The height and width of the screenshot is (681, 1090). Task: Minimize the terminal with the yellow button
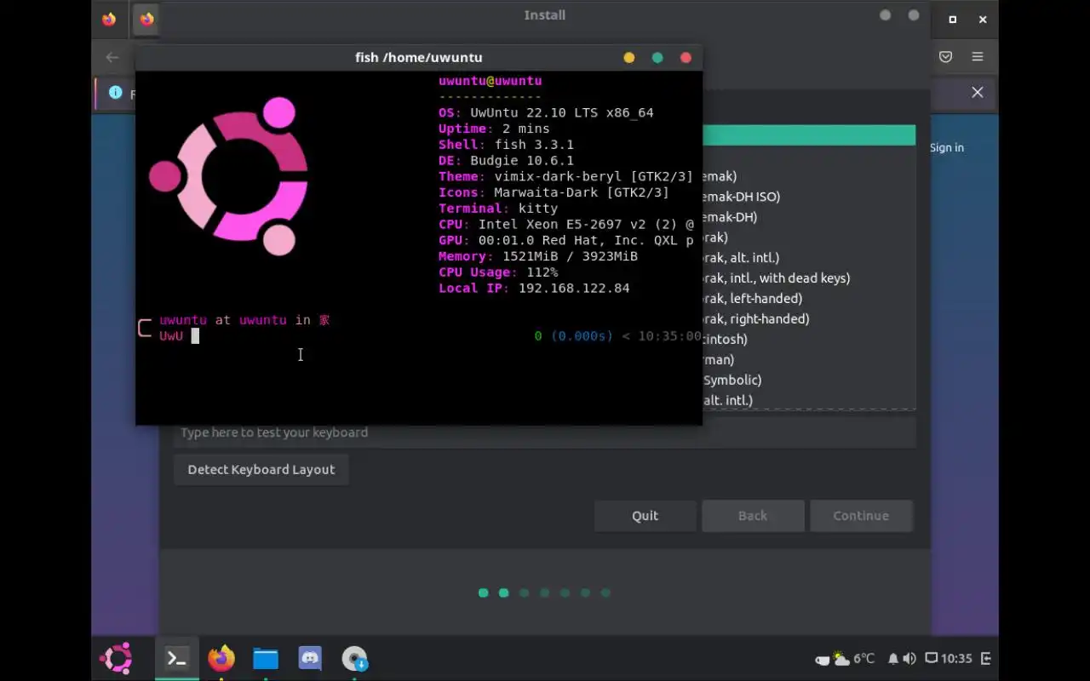click(x=629, y=58)
